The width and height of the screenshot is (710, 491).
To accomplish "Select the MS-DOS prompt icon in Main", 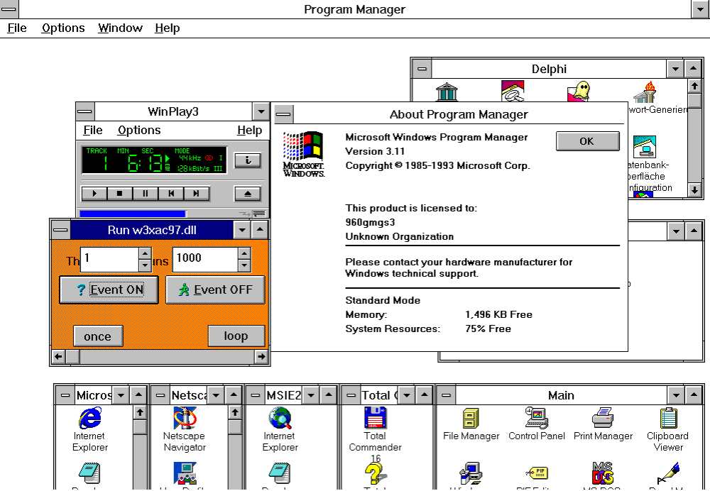I will [603, 473].
